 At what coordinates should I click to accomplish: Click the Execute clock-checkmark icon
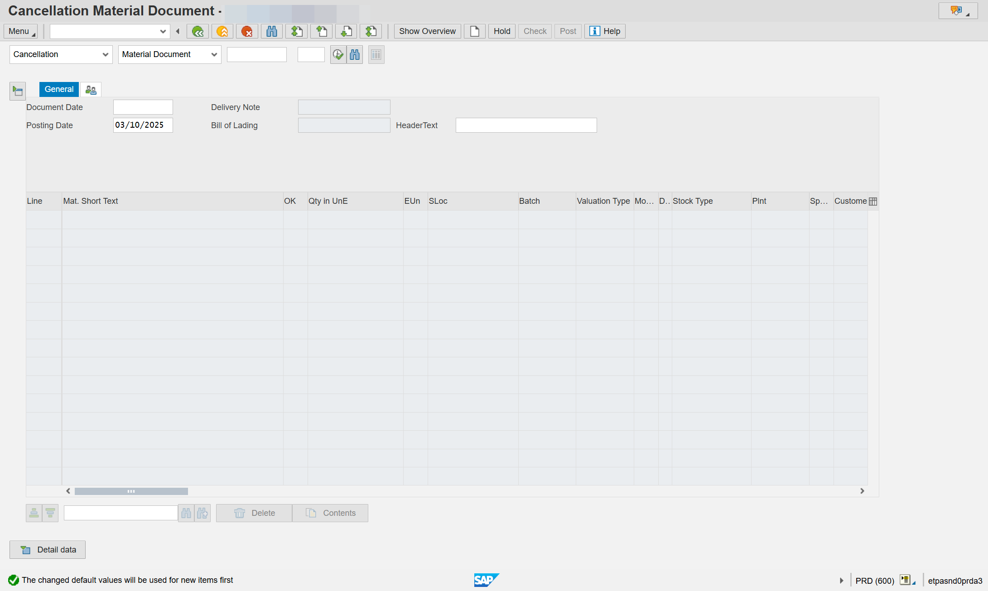click(x=338, y=55)
